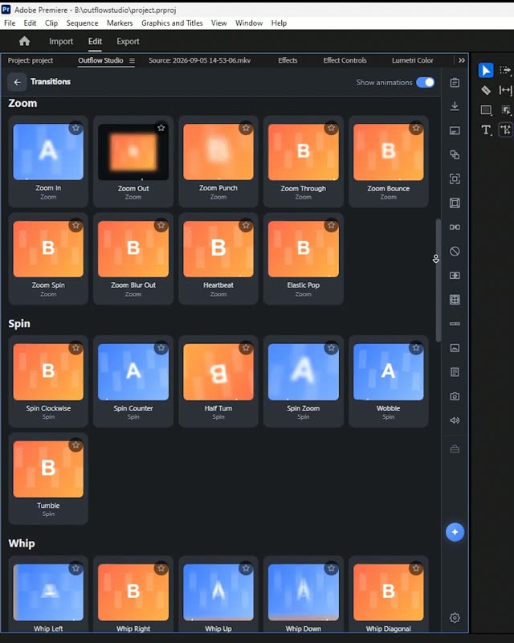
Task: Click the blue sparkle AI button
Action: tap(455, 532)
